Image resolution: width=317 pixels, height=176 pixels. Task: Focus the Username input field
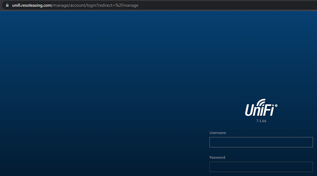[261, 142]
